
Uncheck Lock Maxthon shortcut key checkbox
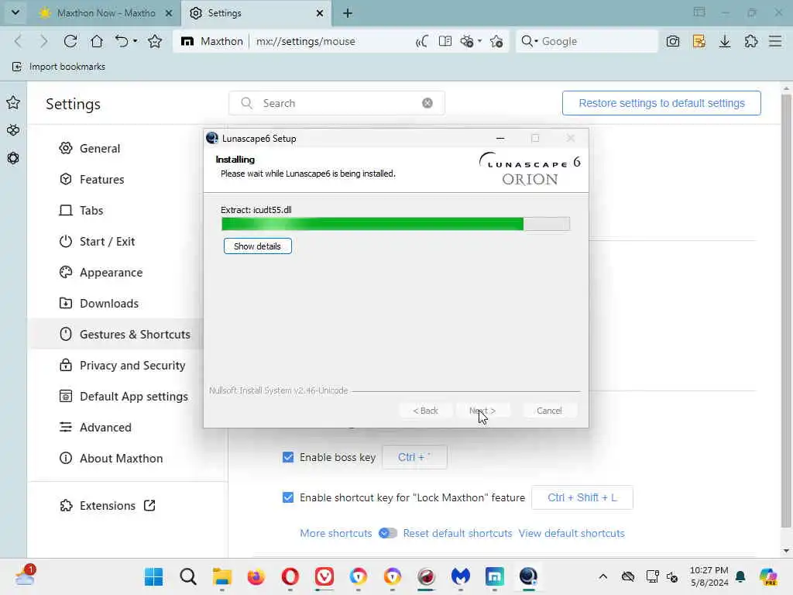(x=288, y=498)
